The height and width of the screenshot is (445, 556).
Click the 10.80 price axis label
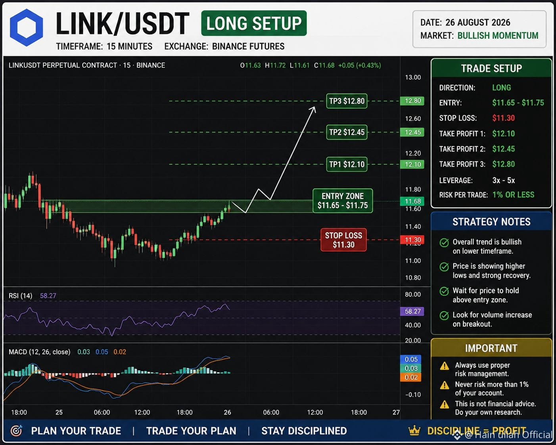(x=413, y=278)
